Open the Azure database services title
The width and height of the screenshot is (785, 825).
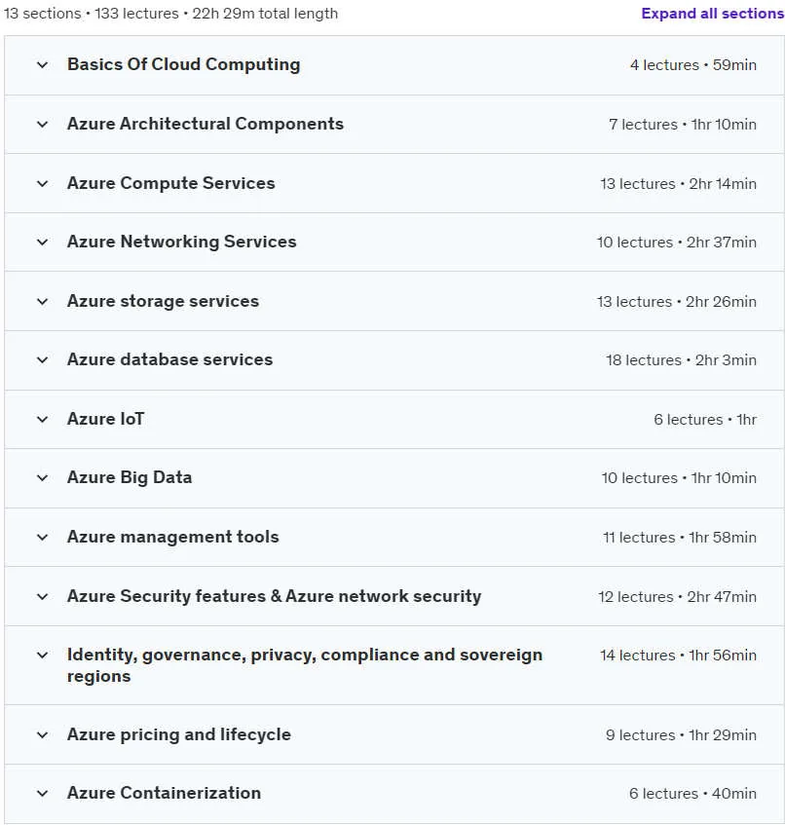(x=169, y=359)
